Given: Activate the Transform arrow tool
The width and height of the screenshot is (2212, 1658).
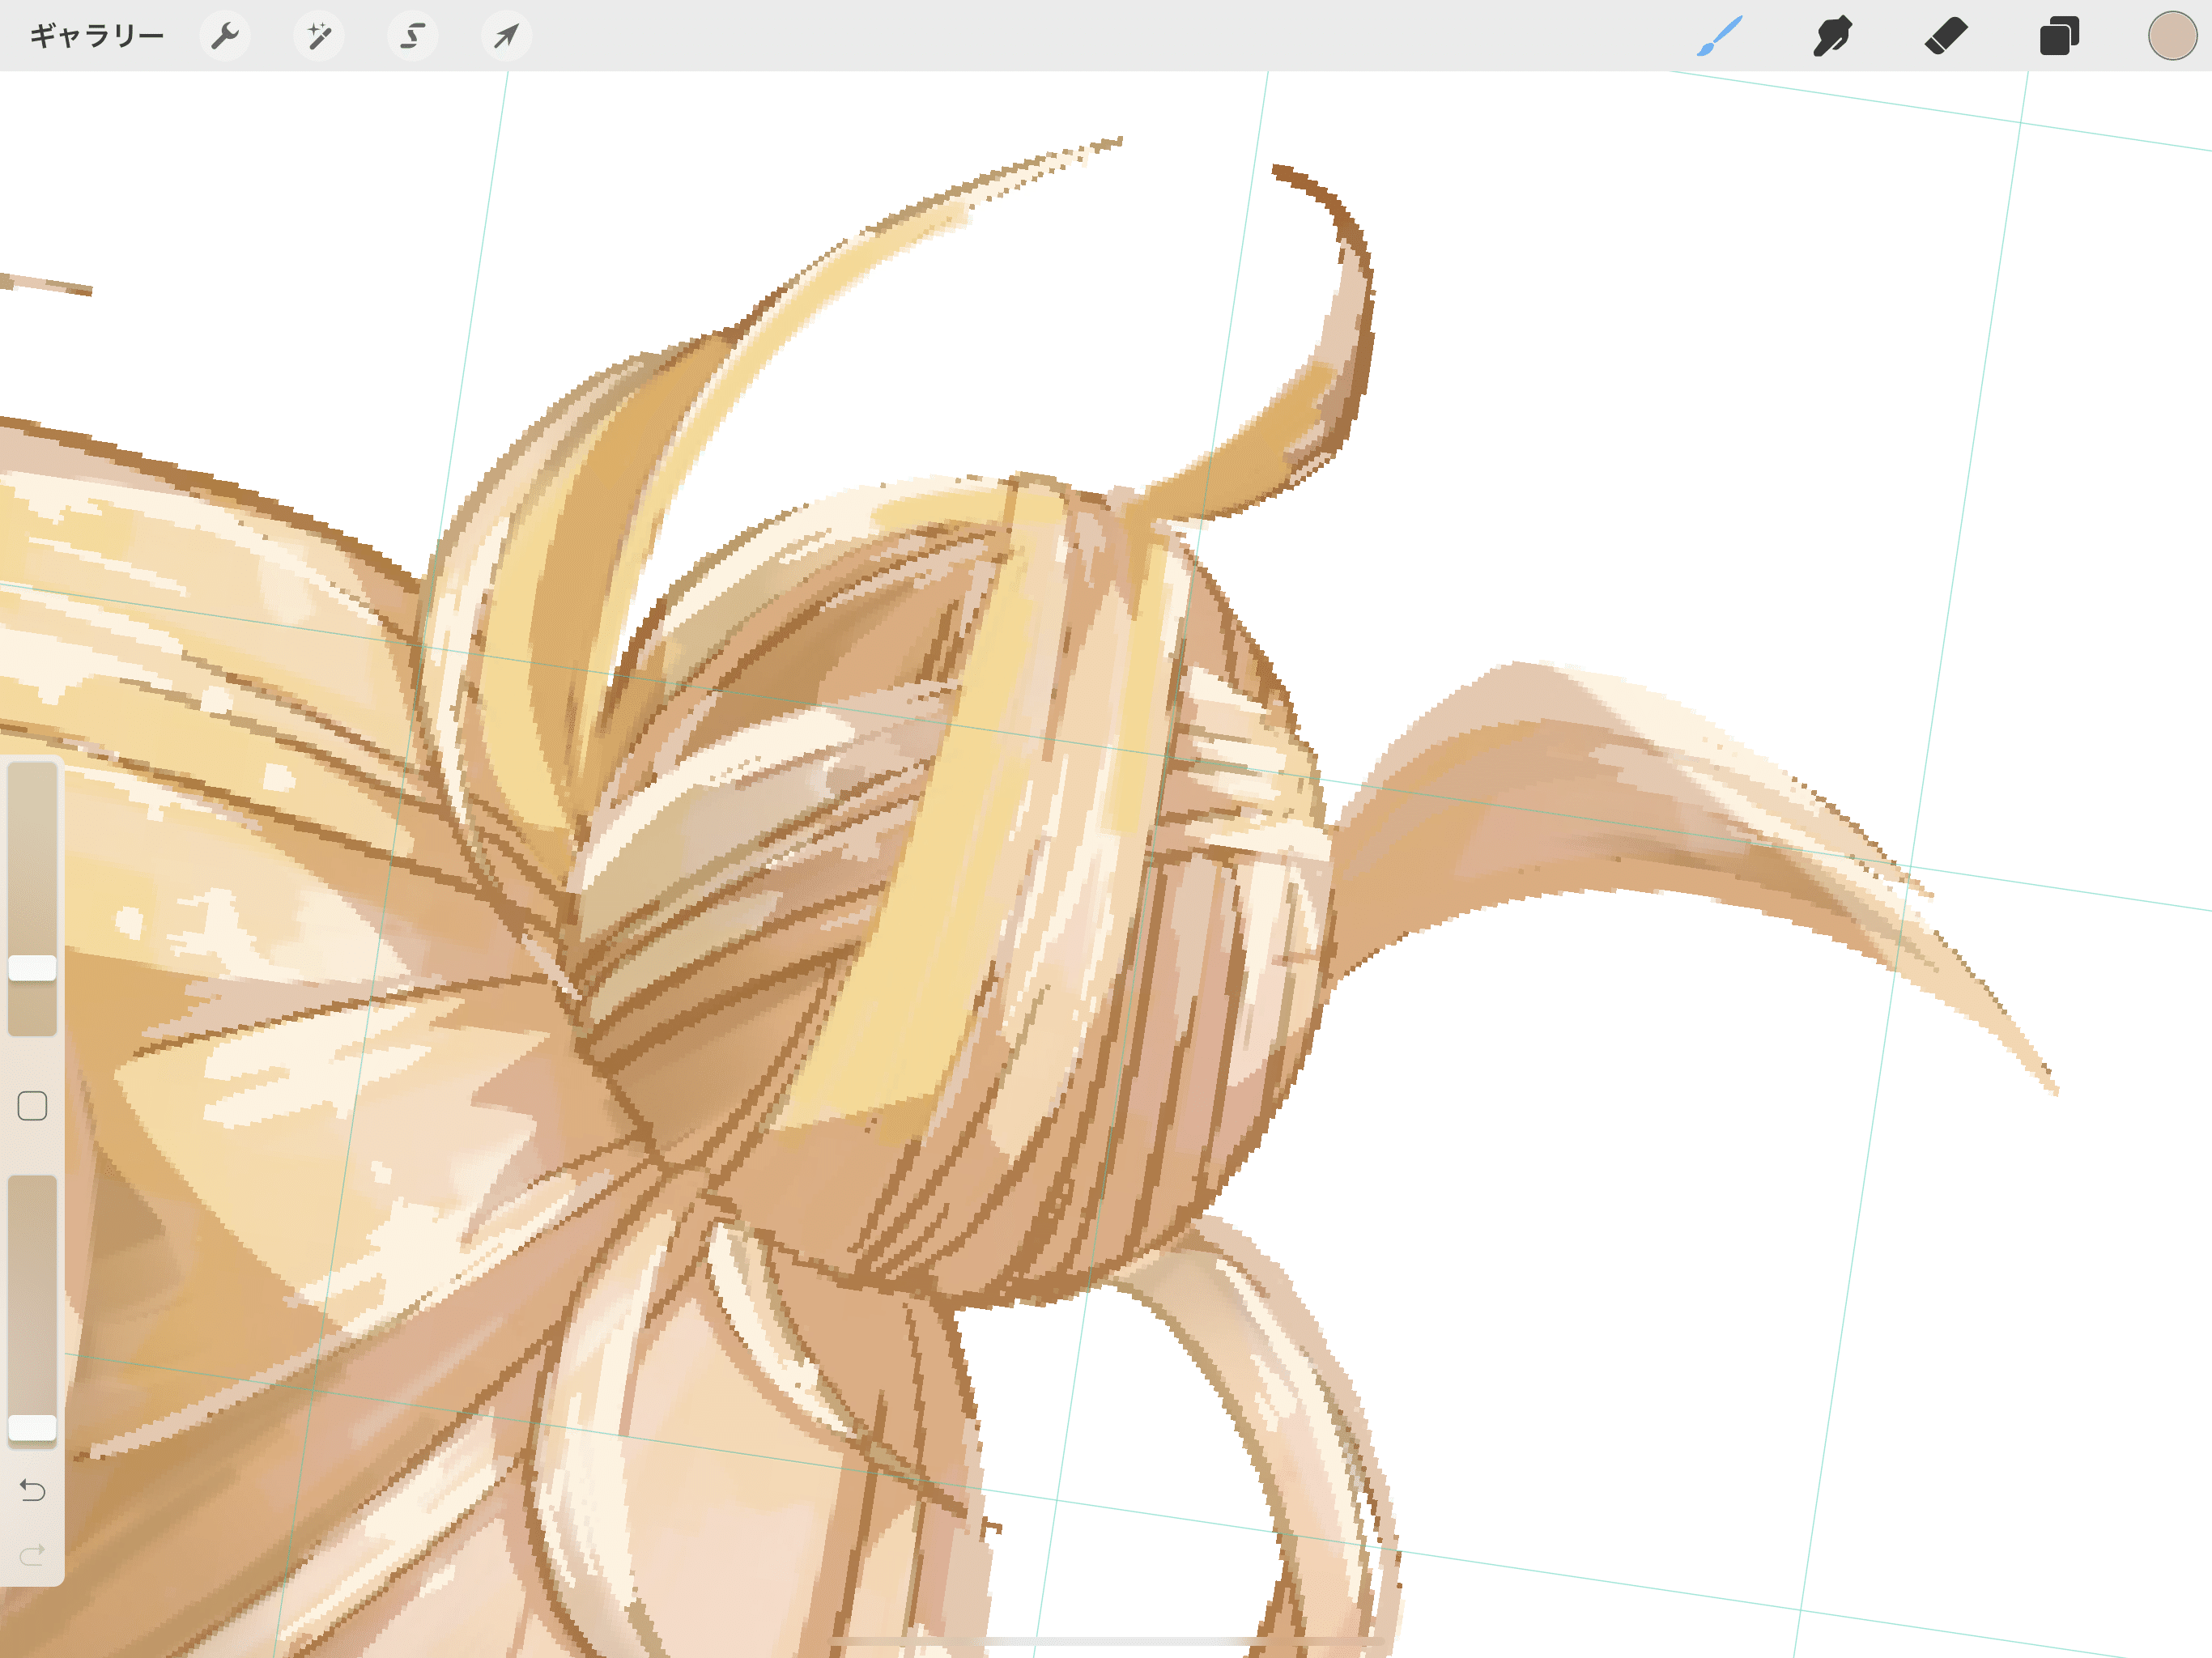Looking at the screenshot, I should [507, 36].
